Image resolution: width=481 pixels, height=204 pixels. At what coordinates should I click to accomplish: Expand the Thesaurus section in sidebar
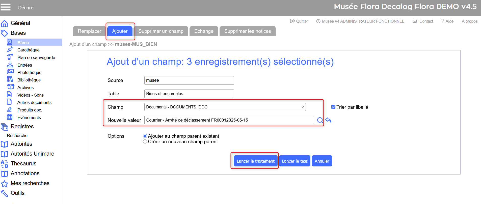coord(23,164)
